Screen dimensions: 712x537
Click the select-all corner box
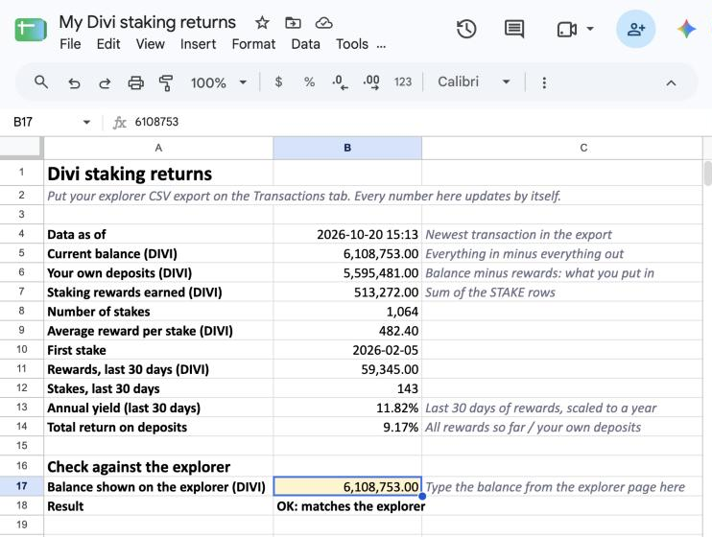[x=20, y=147]
